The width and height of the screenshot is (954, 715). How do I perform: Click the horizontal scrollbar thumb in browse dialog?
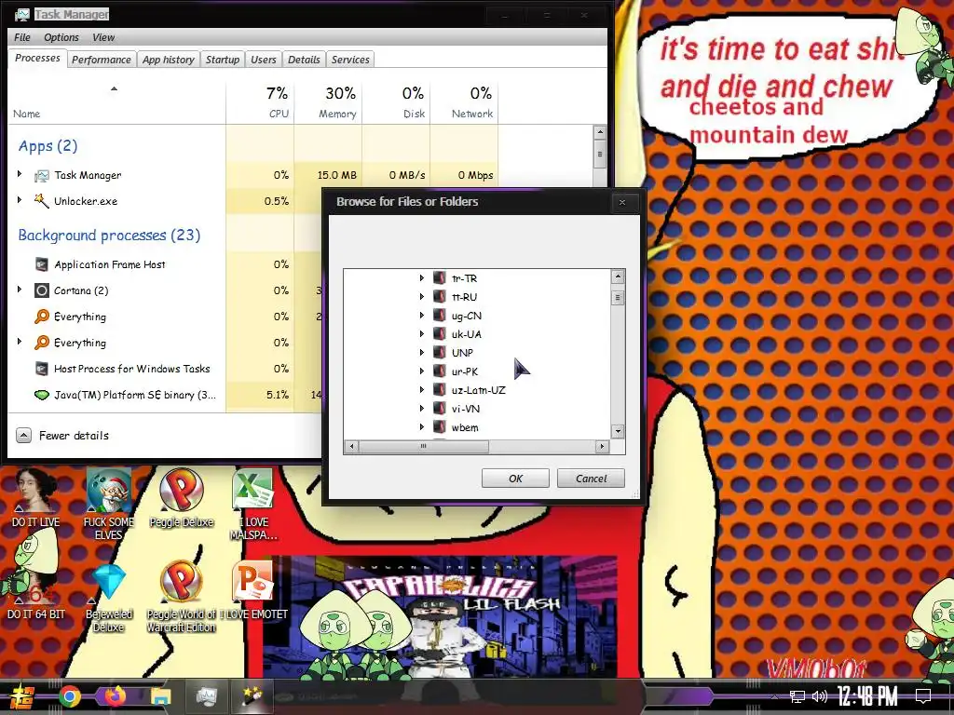(x=424, y=446)
